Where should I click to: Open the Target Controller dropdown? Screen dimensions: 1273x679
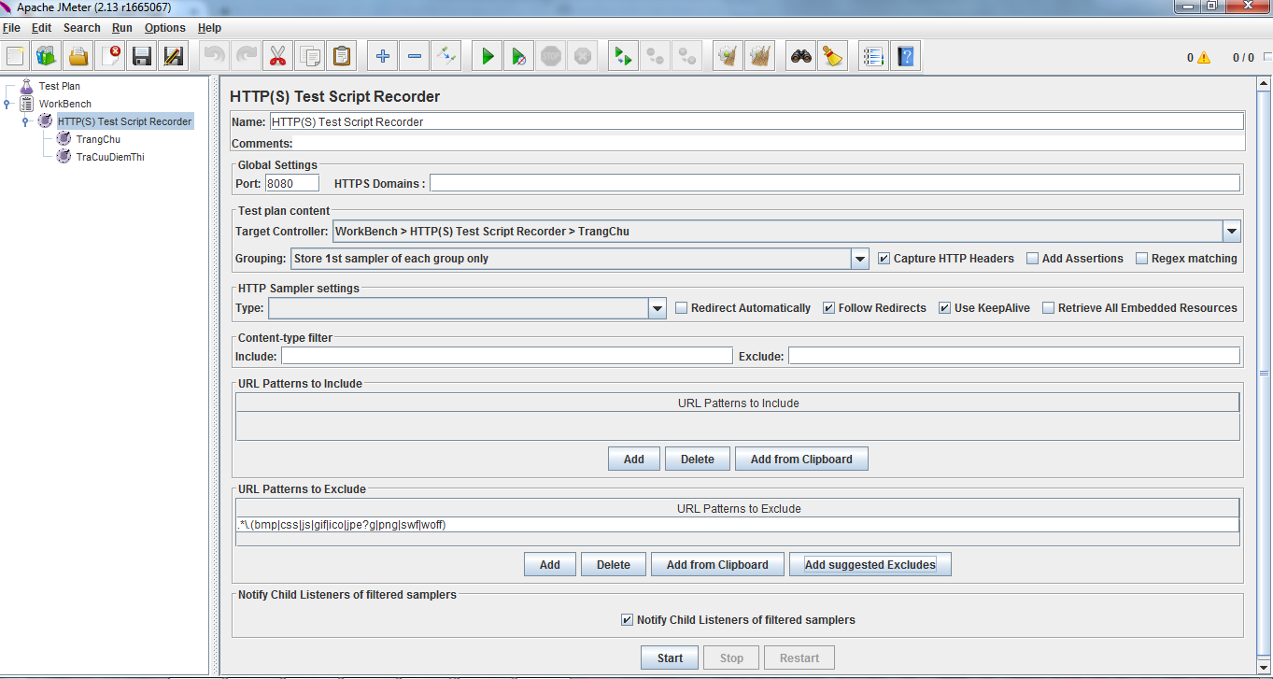coord(1232,232)
